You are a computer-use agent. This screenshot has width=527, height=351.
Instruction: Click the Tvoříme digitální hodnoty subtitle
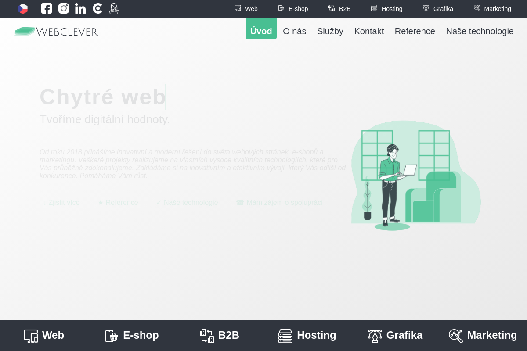(x=105, y=119)
